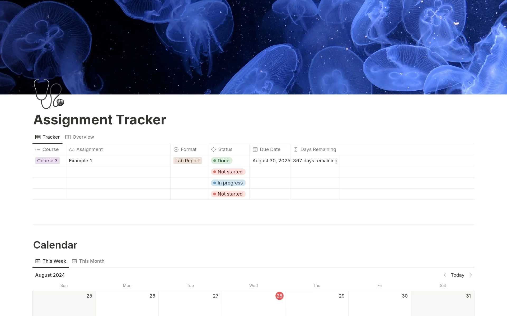This screenshot has width=507, height=316.
Task: Select the Not started status badge
Action: 228,172
